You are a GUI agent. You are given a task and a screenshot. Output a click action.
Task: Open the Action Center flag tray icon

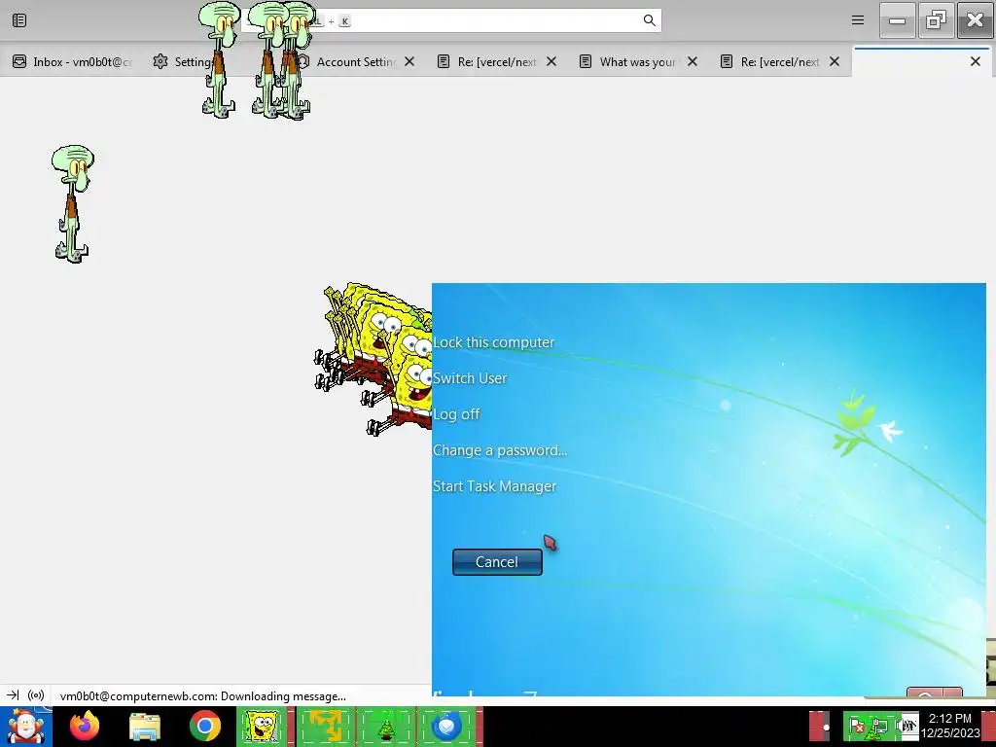tap(856, 726)
